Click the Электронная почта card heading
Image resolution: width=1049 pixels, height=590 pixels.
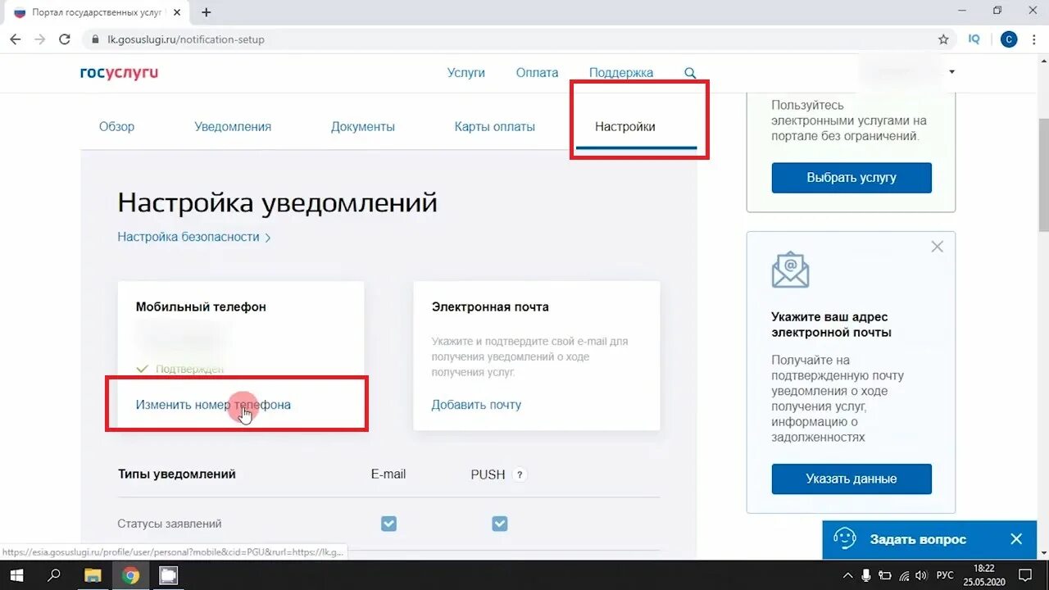click(x=490, y=307)
